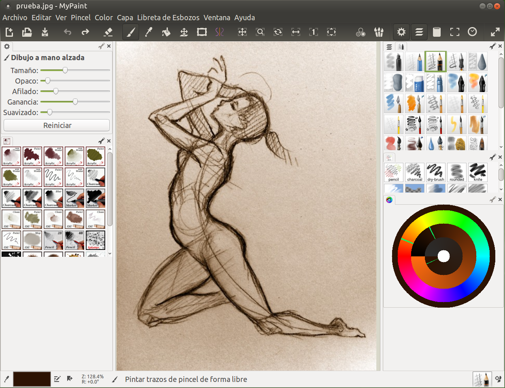The width and height of the screenshot is (505, 388).
Task: Click the save document icon
Action: (x=45, y=32)
